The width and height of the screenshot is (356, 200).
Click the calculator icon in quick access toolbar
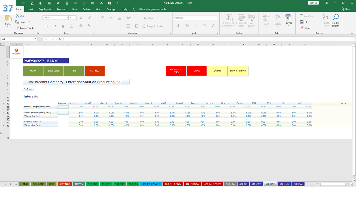[67, 3]
